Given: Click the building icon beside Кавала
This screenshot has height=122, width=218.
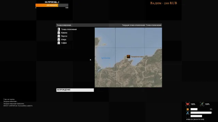Looking at the screenshot, I should point(59,33).
